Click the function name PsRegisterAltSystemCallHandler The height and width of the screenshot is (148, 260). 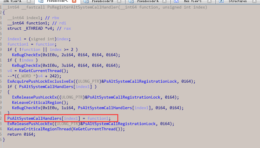tap(83, 7)
